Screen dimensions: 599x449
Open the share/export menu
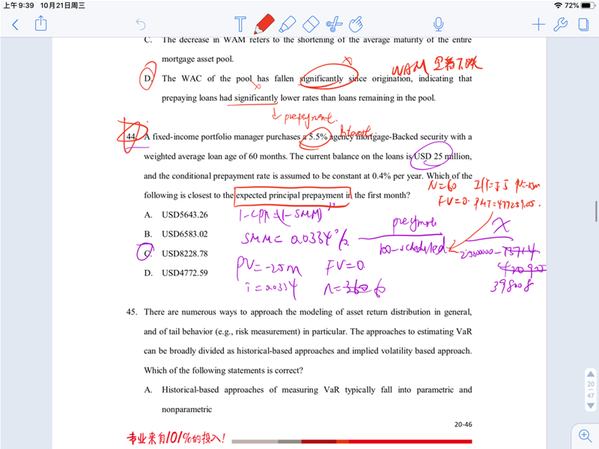point(41,24)
